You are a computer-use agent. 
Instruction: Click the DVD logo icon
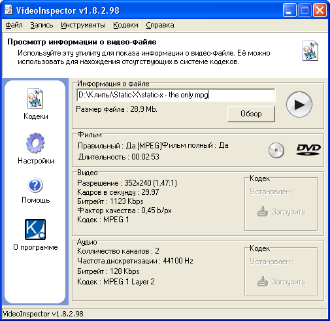(308, 150)
